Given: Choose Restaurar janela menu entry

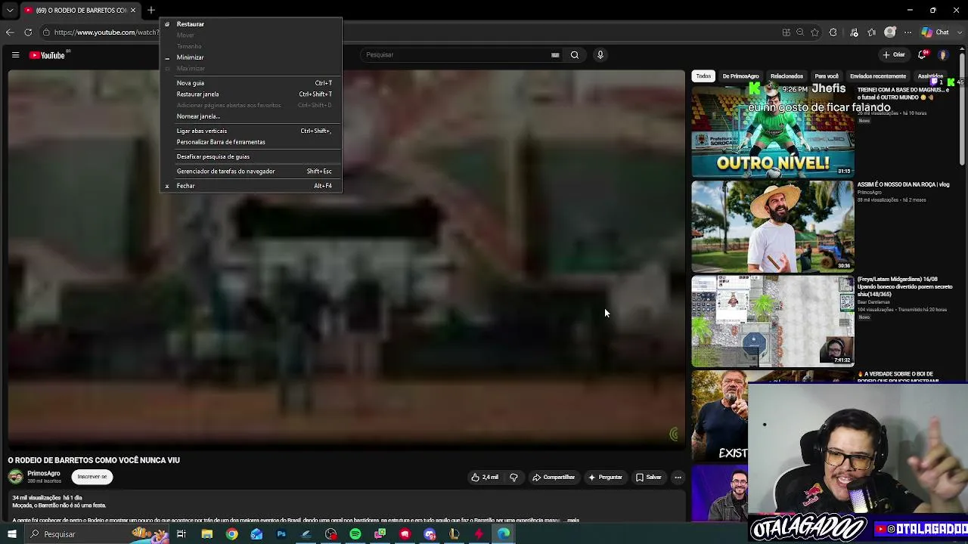Looking at the screenshot, I should click(251, 94).
